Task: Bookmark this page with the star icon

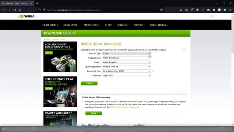Action: click(162, 10)
